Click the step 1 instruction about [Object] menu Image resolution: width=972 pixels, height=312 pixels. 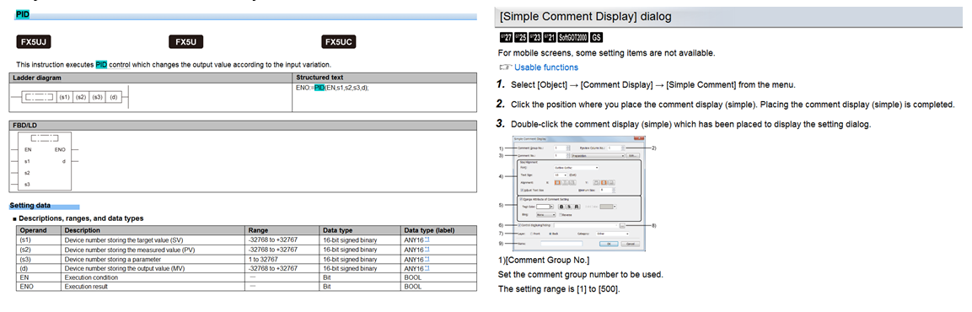(x=652, y=84)
